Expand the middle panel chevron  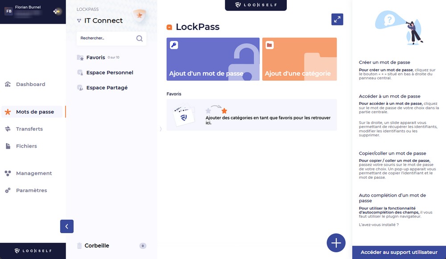click(x=161, y=128)
